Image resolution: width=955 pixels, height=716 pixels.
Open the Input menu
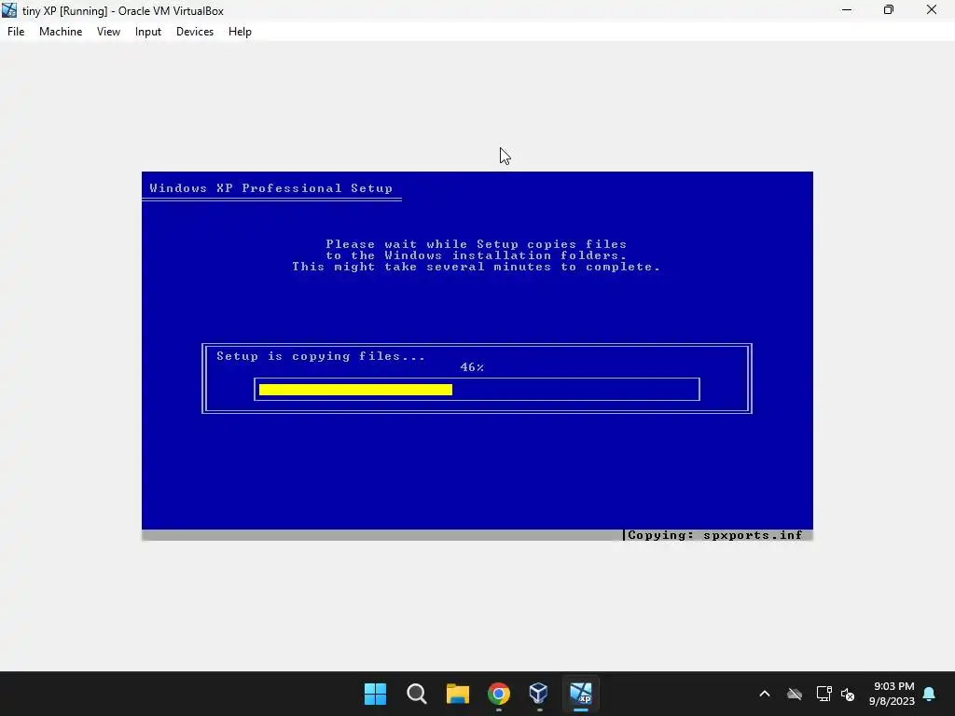(148, 32)
